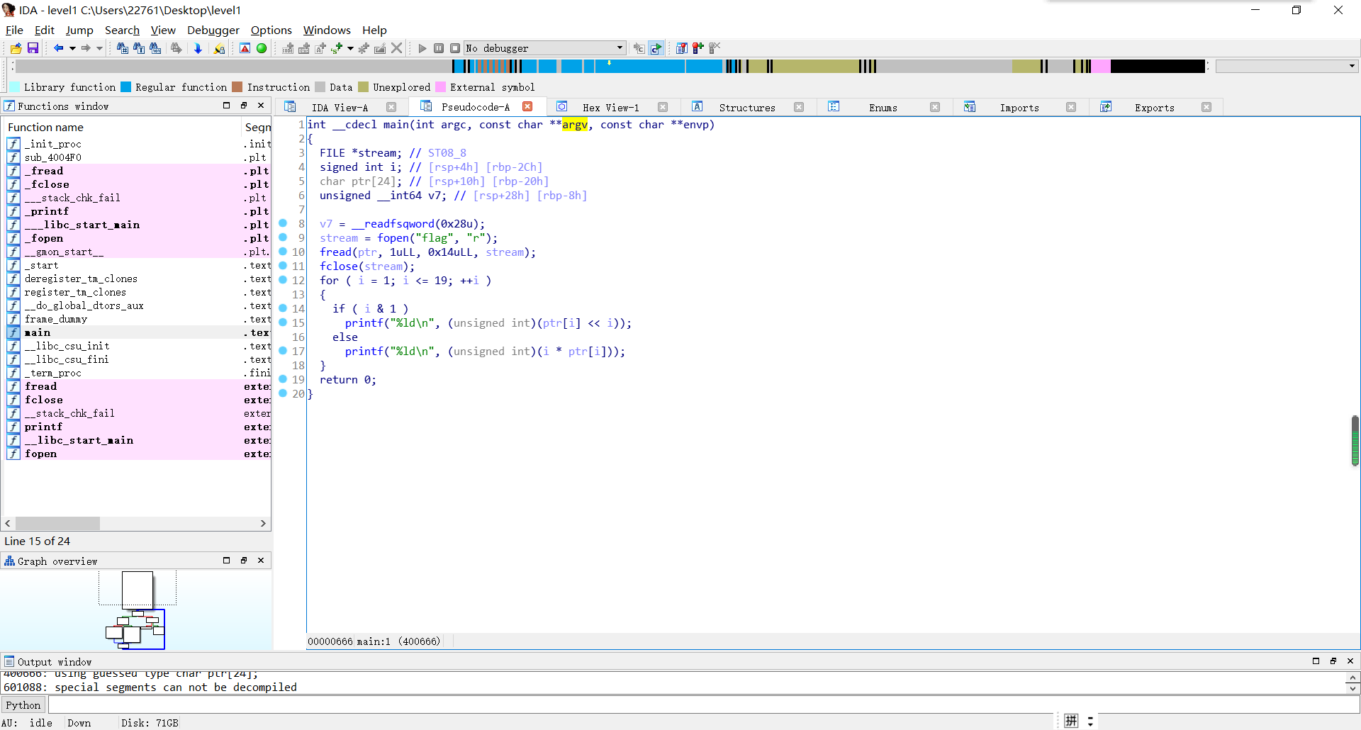Stop the debugger process
This screenshot has width=1361, height=730.
click(455, 48)
